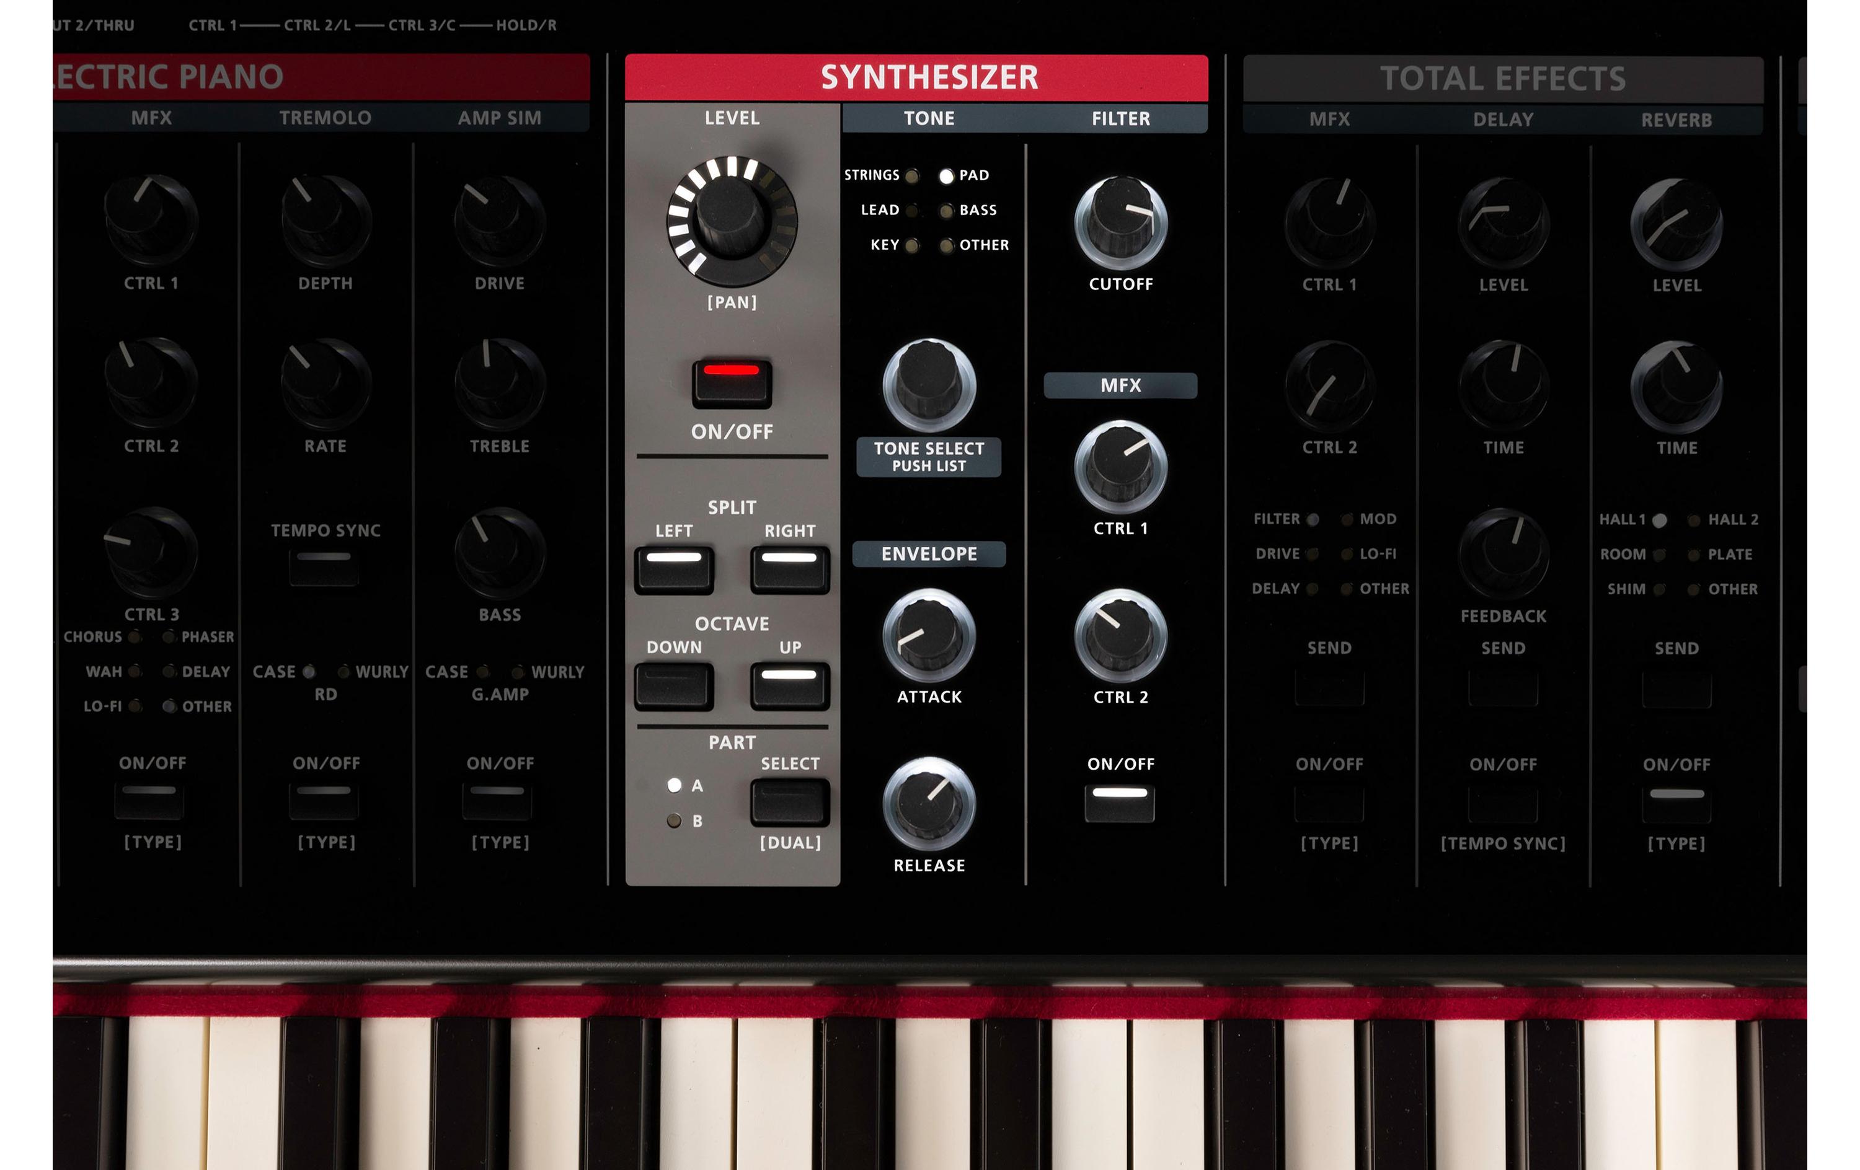Image resolution: width=1860 pixels, height=1170 pixels.
Task: Click the SYNTHESIZER section header
Action: pos(917,77)
